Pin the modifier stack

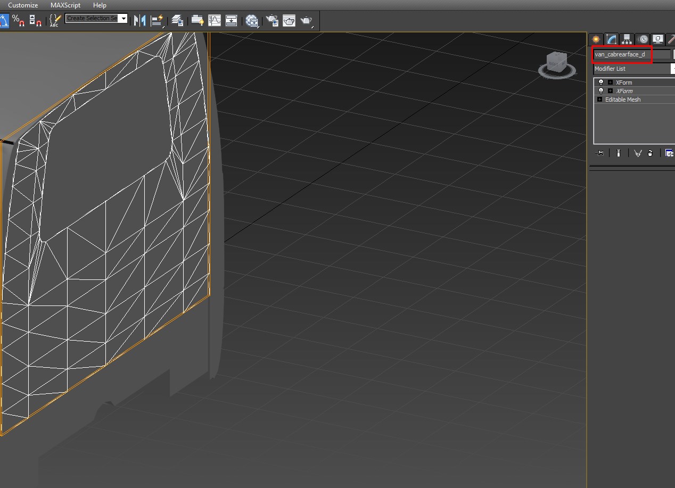(600, 153)
